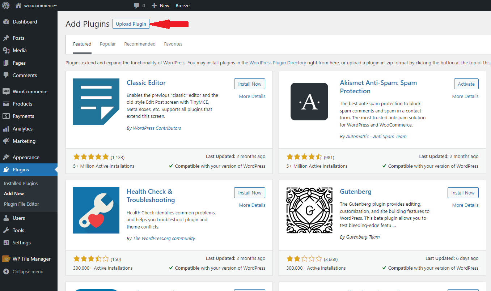Open the Classic Editor title link

146,83
